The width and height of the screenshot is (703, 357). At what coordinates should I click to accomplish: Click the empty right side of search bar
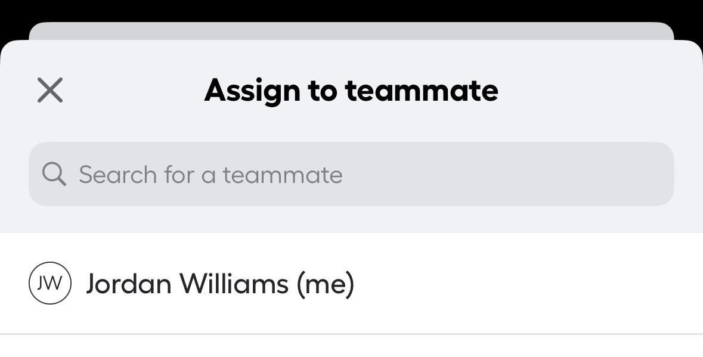507,174
